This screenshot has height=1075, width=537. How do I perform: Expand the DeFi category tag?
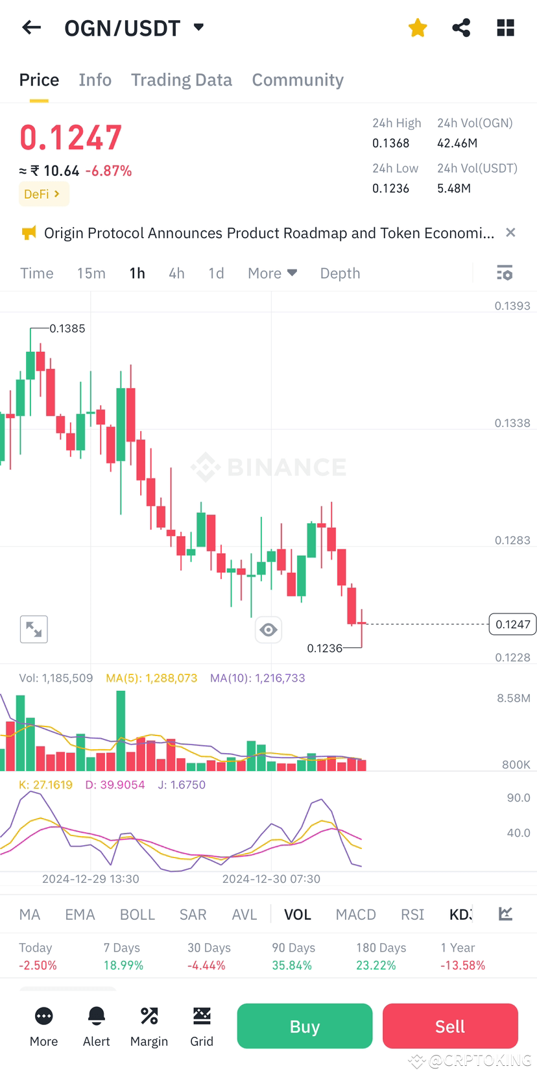coord(43,193)
